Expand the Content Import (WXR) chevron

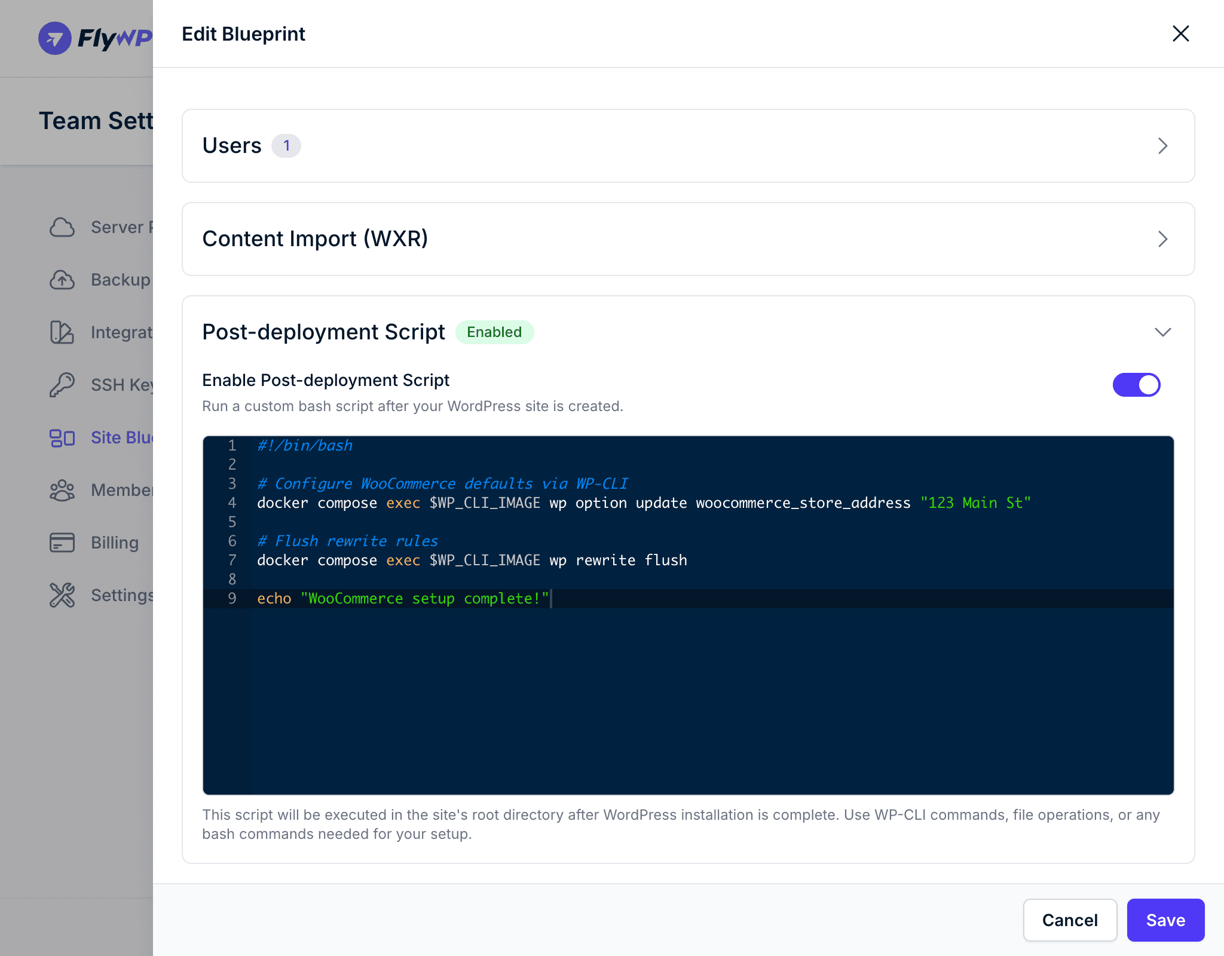point(1162,239)
